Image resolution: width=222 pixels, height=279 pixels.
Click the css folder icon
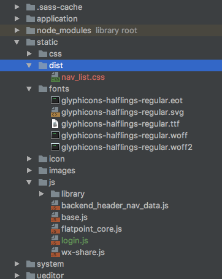tap(43, 53)
